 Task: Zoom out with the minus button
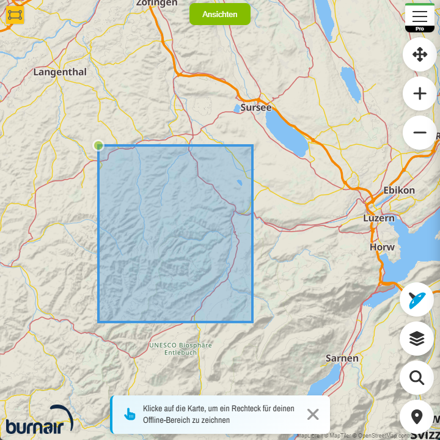[x=419, y=133]
